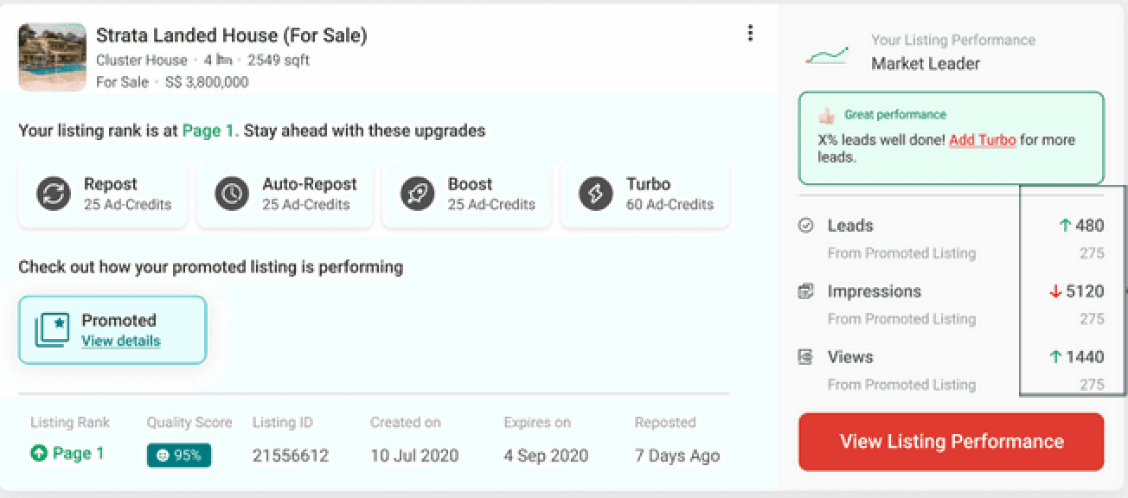Open the Add Turbo link
The width and height of the screenshot is (1128, 498).
(x=982, y=140)
